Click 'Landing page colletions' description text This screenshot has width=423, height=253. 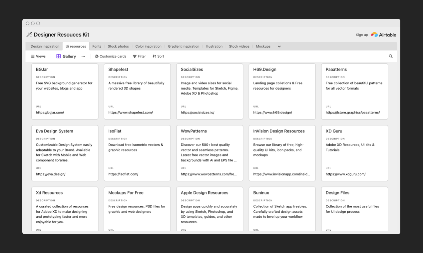click(x=278, y=86)
